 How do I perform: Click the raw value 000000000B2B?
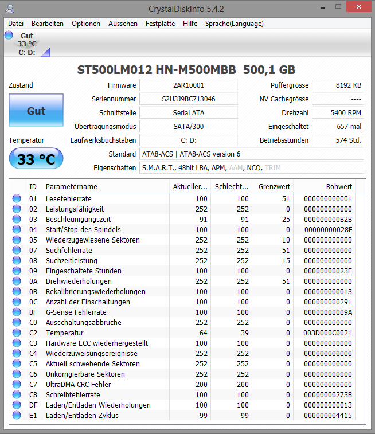327,219
